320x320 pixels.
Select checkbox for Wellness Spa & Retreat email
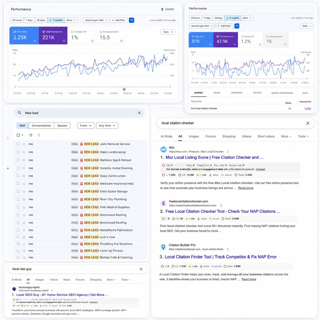click(x=18, y=160)
